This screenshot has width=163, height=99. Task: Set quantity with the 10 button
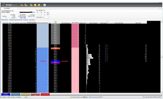[38, 12]
